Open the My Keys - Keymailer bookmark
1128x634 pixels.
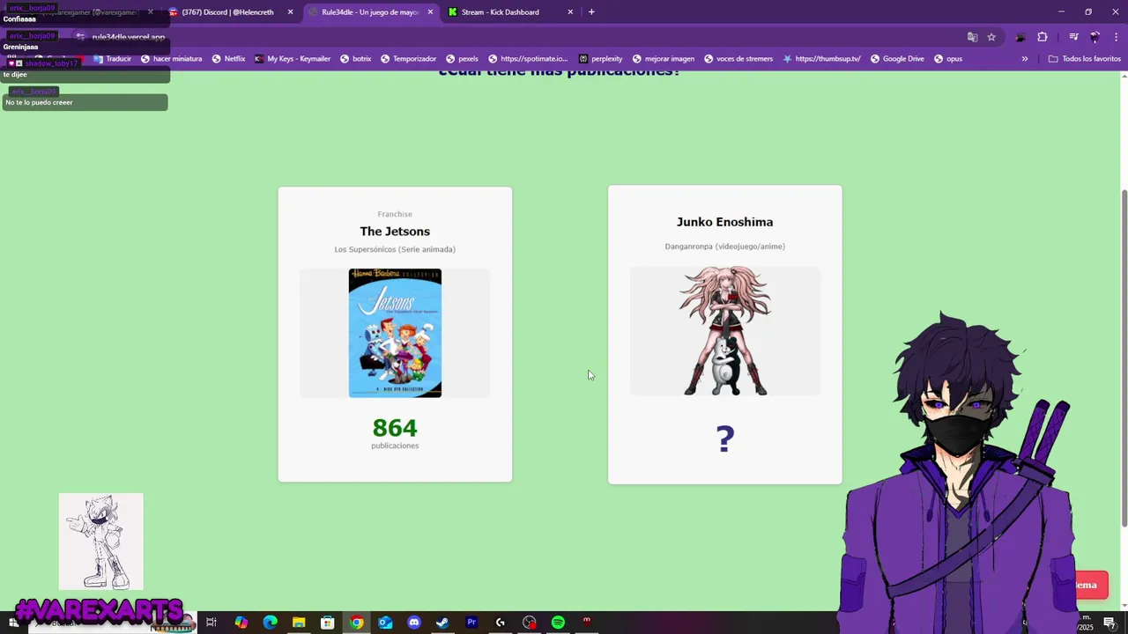(x=292, y=59)
